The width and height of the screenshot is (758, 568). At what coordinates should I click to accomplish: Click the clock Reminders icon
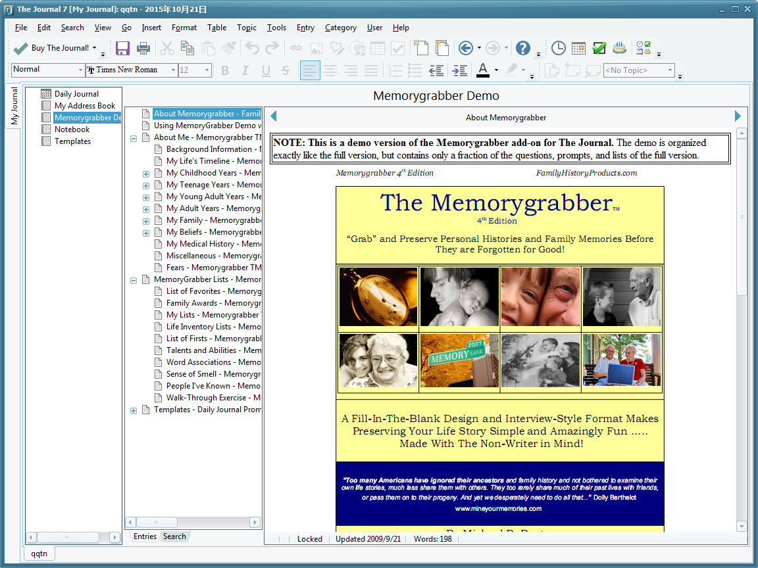tap(559, 48)
